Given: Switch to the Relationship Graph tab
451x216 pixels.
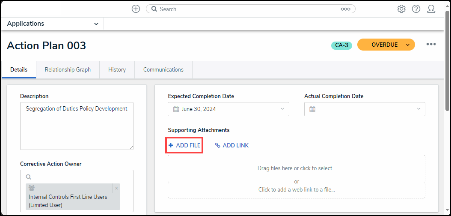Looking at the screenshot, I should tap(68, 70).
